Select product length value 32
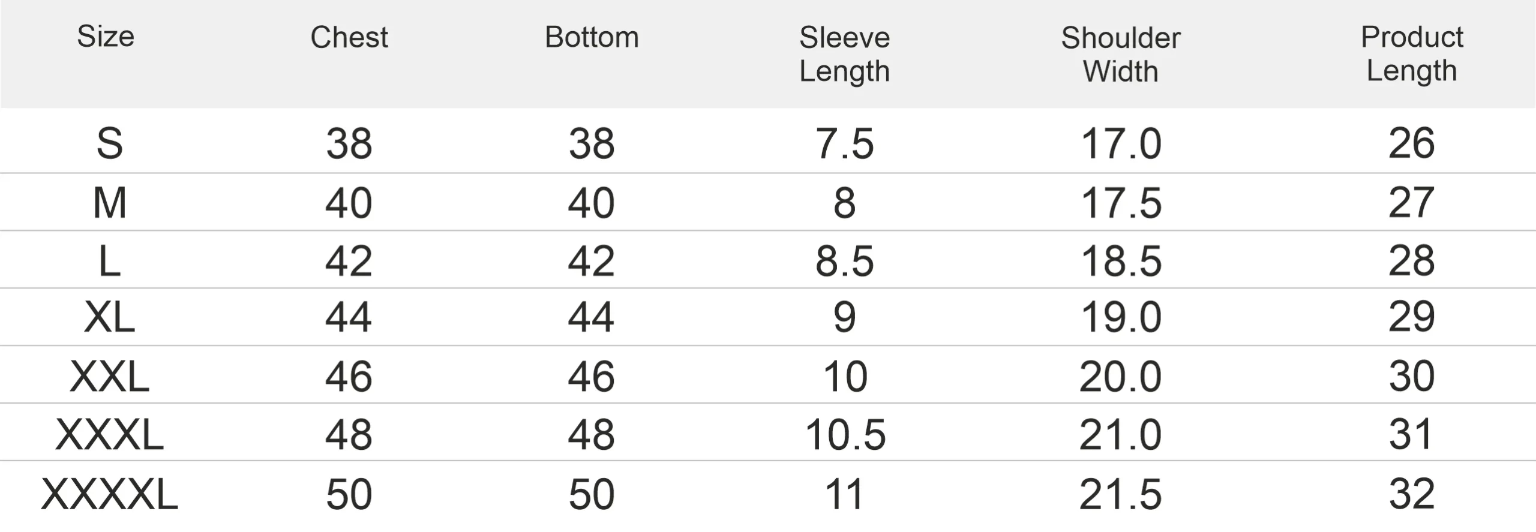Viewport: 1536px width, 532px height. click(x=1412, y=494)
